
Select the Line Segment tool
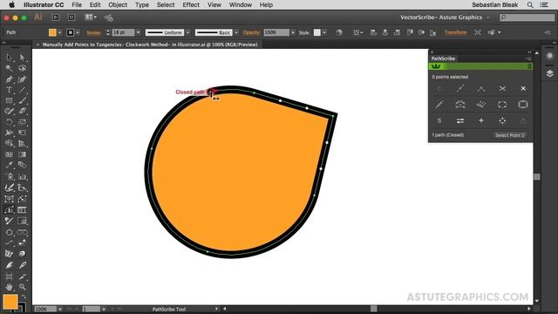point(23,90)
